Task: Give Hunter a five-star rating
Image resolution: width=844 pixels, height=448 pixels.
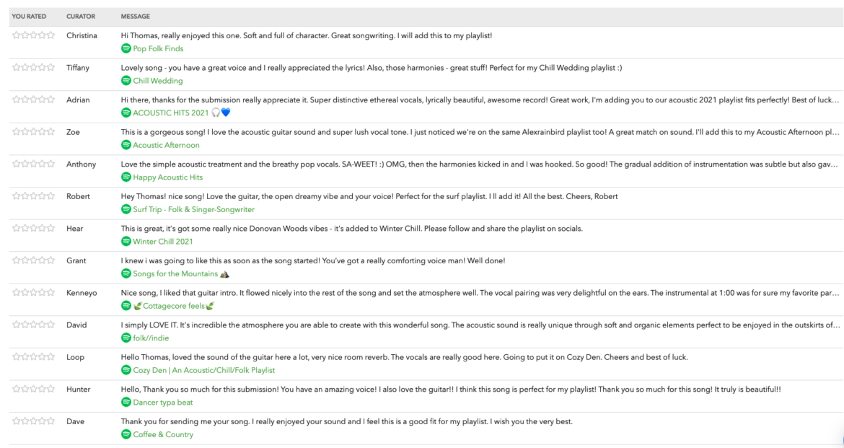Action: tap(50, 389)
